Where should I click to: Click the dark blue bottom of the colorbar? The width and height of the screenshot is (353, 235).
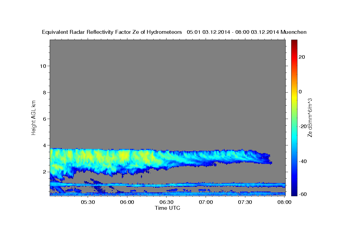coord(294,193)
